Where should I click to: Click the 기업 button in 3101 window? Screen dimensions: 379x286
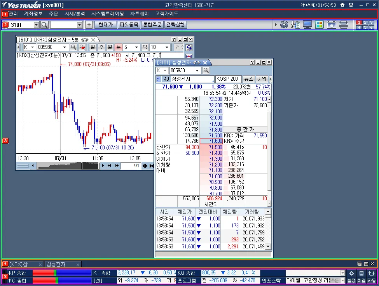[x=262, y=79]
